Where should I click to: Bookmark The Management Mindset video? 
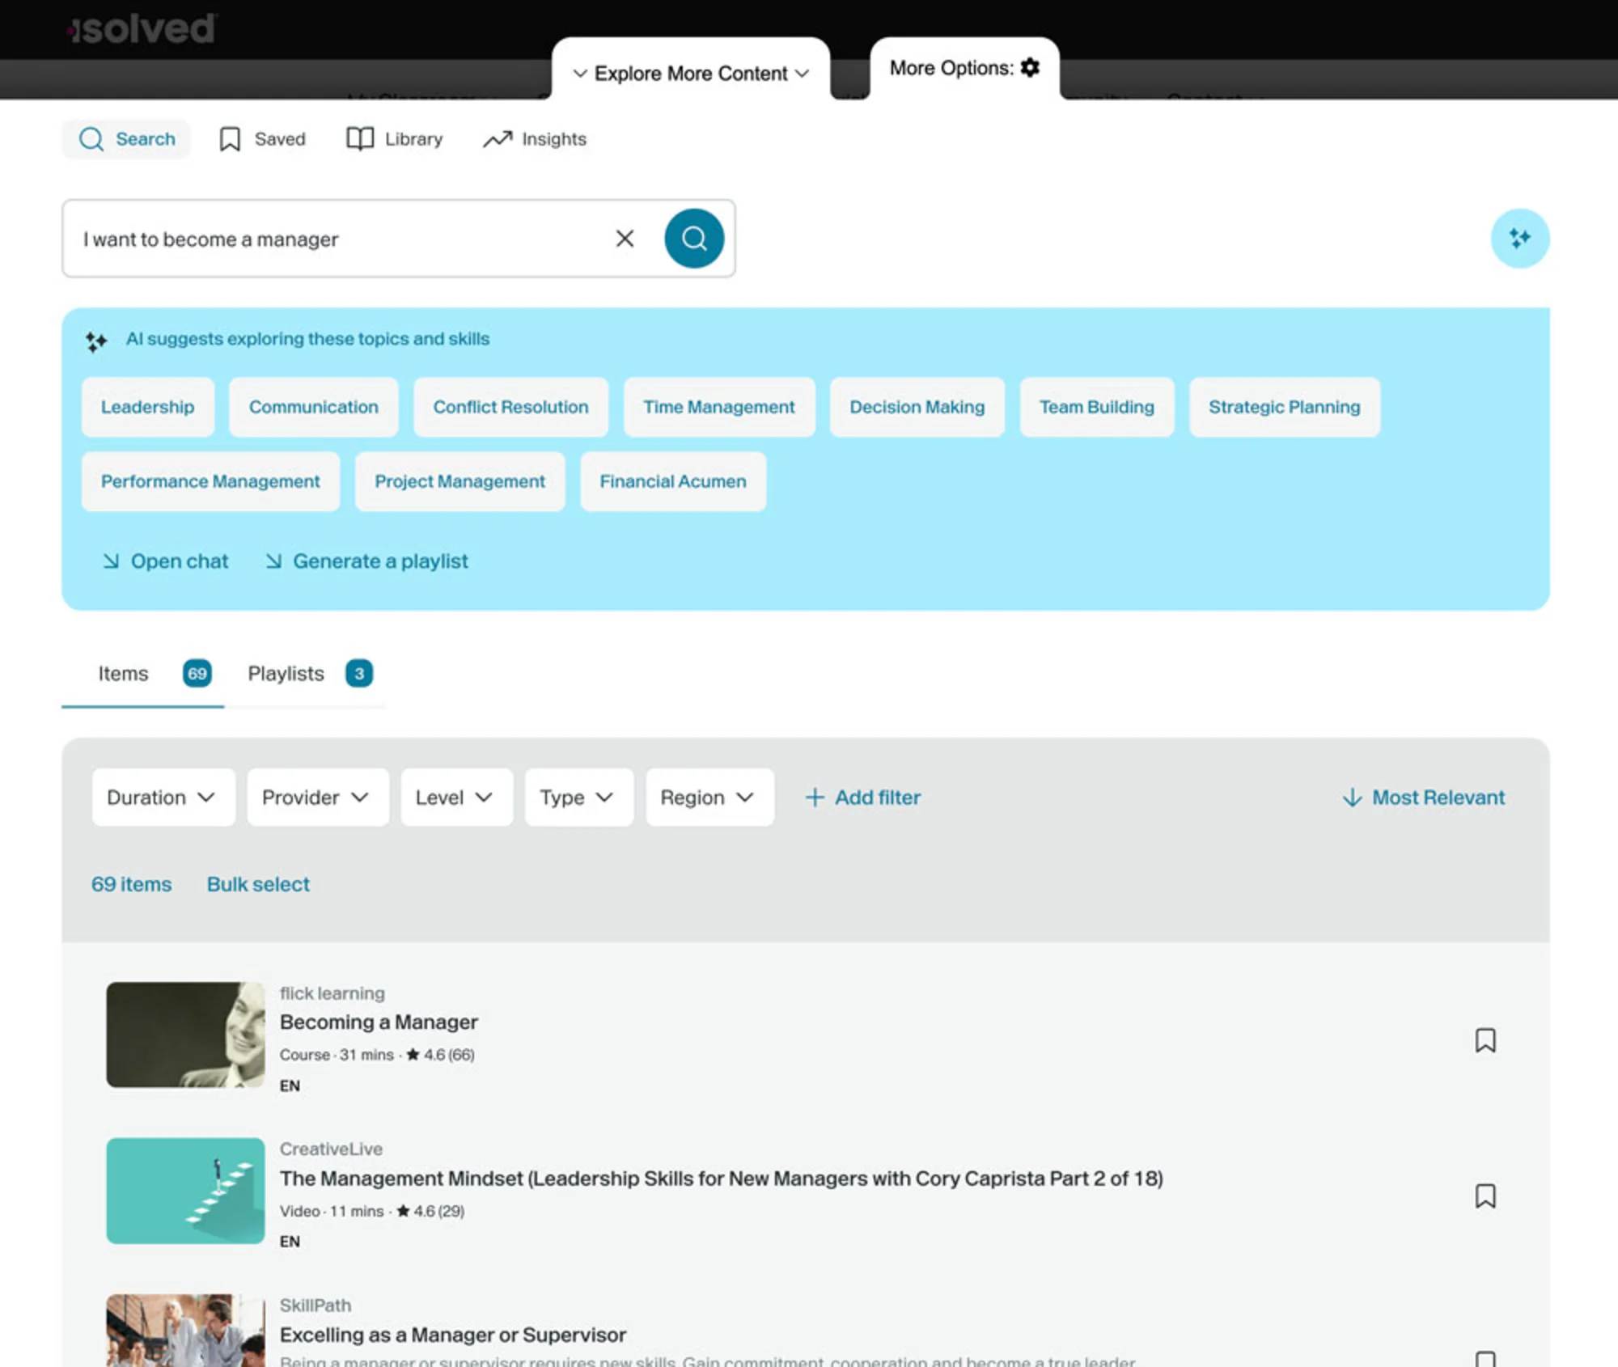point(1485,1196)
